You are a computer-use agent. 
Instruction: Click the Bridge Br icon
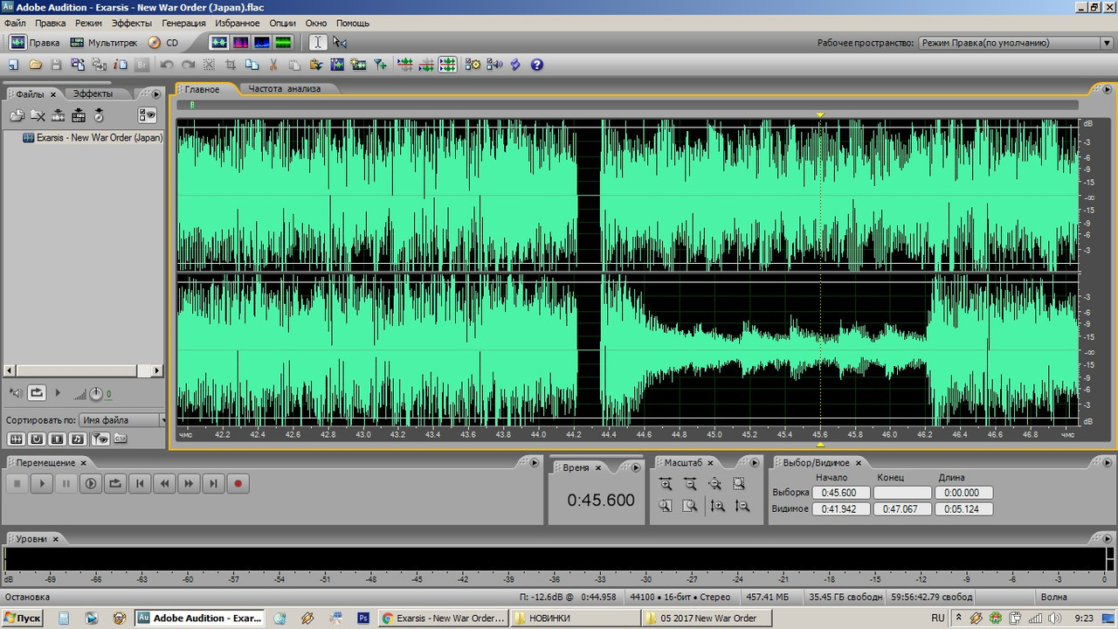coord(141,65)
